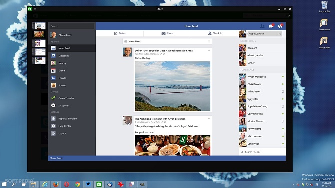Chat with Cory Ondrejka
This screenshot has width=335, height=188.
[x=262, y=114]
